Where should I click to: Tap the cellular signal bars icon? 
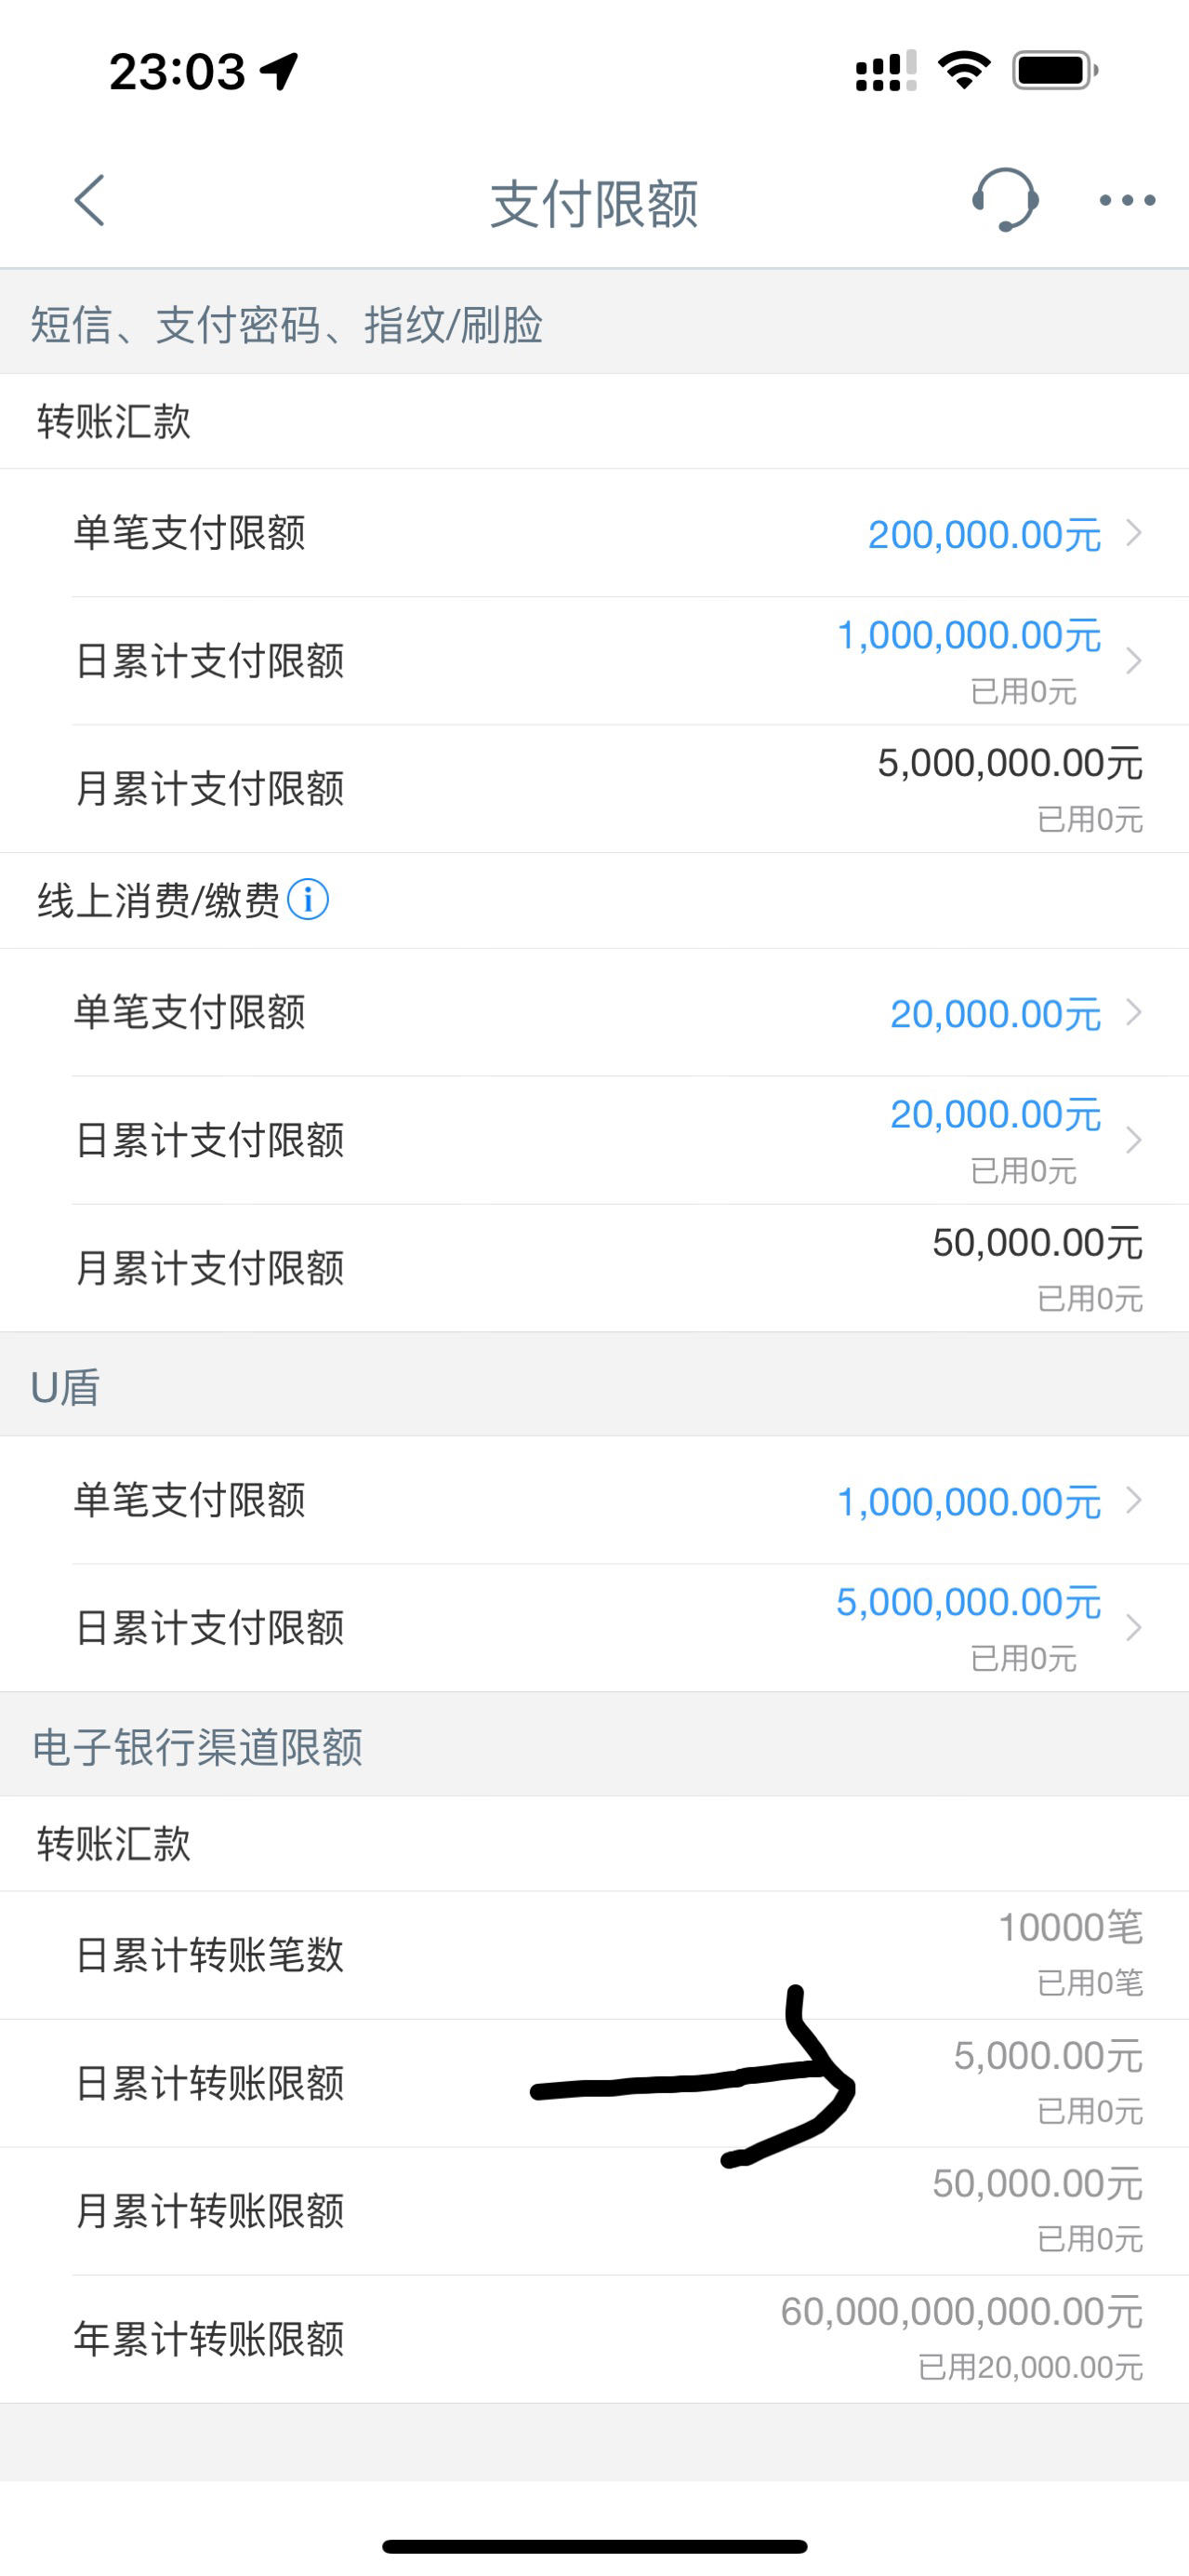click(885, 72)
